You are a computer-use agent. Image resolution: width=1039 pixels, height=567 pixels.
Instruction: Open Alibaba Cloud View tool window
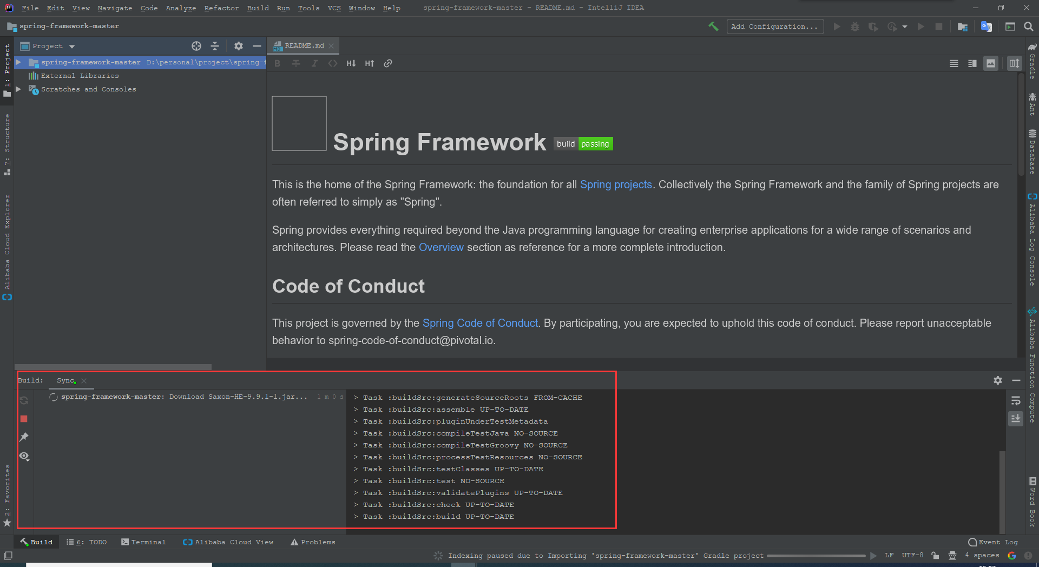(x=228, y=542)
